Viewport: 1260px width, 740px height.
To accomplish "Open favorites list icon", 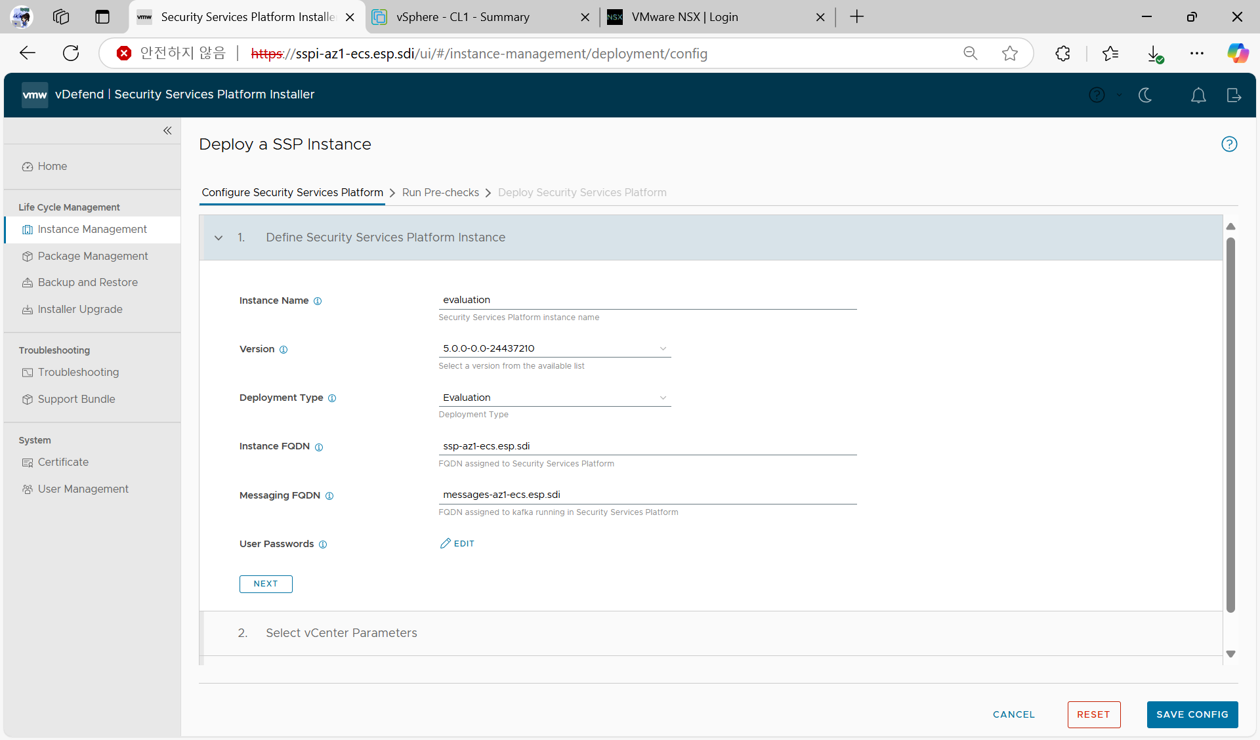I will (1110, 53).
